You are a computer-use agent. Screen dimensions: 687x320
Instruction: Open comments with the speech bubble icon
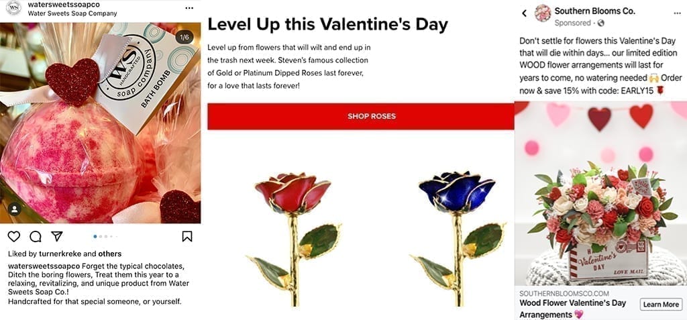(36, 236)
